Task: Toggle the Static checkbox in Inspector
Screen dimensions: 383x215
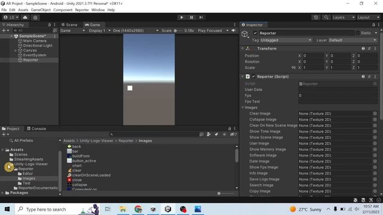Action: pos(358,33)
